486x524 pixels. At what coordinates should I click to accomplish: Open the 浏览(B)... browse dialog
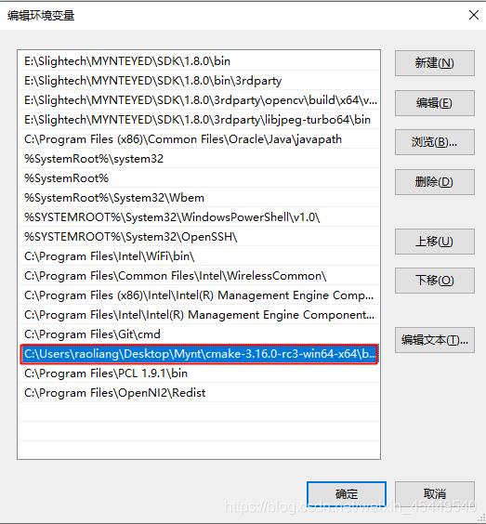[x=435, y=142]
